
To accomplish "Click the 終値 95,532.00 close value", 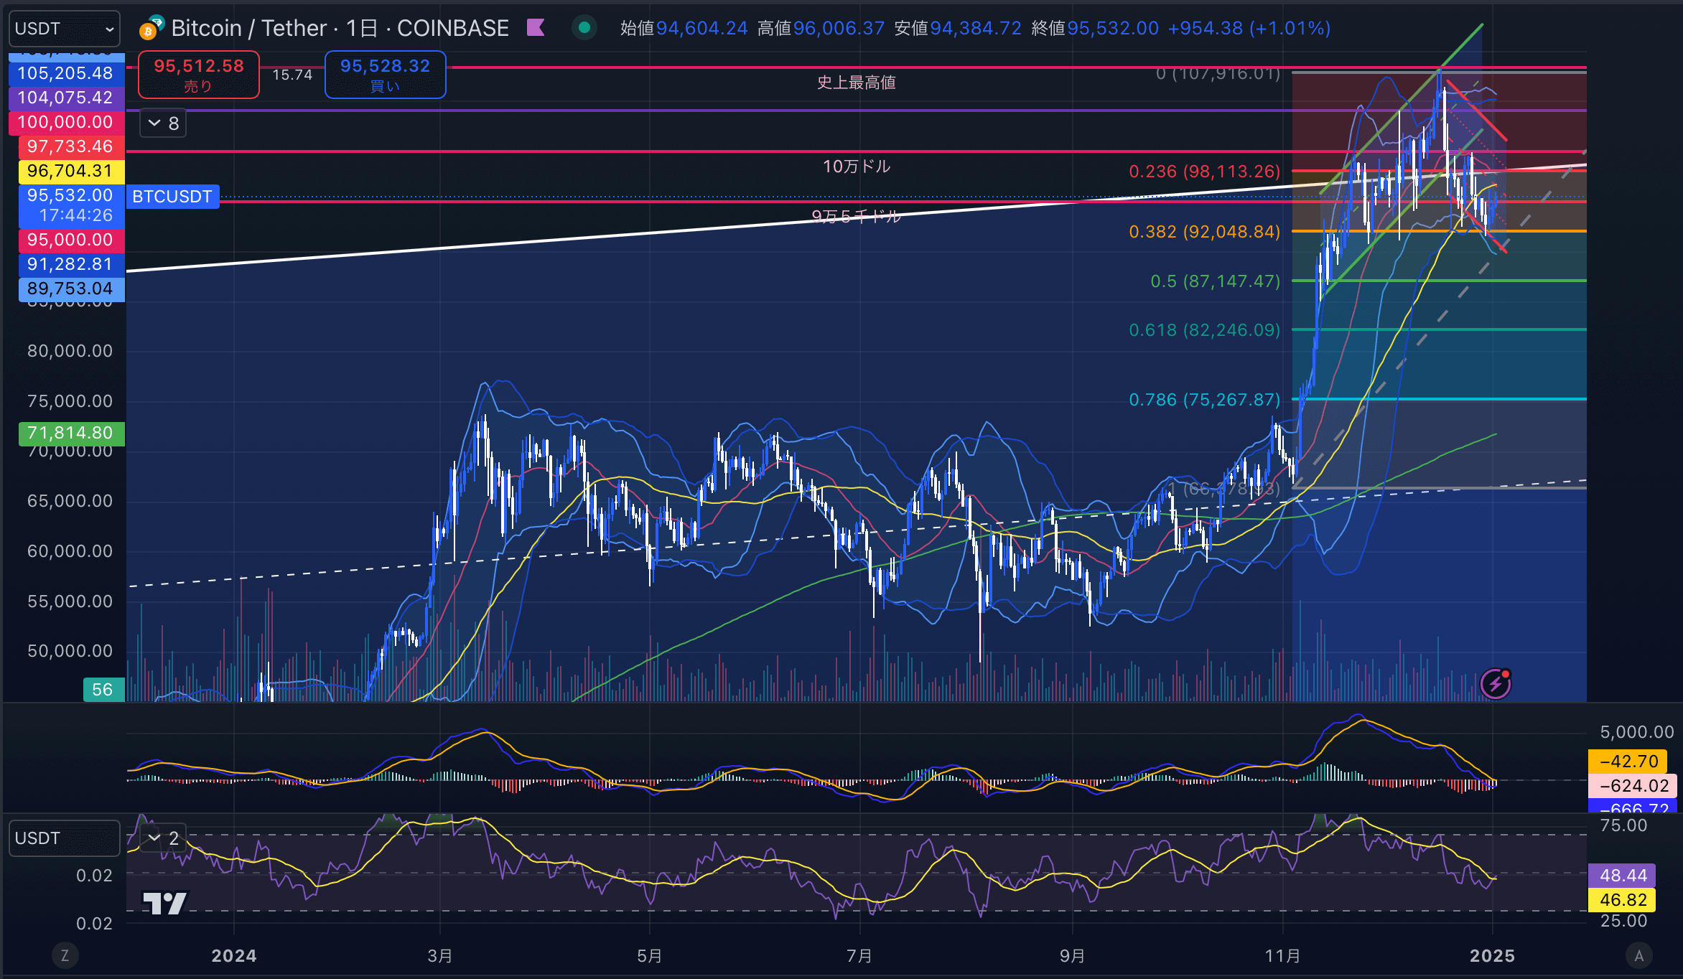I will coord(1095,28).
